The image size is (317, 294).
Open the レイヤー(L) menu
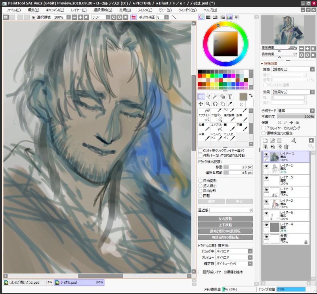[x=78, y=10]
